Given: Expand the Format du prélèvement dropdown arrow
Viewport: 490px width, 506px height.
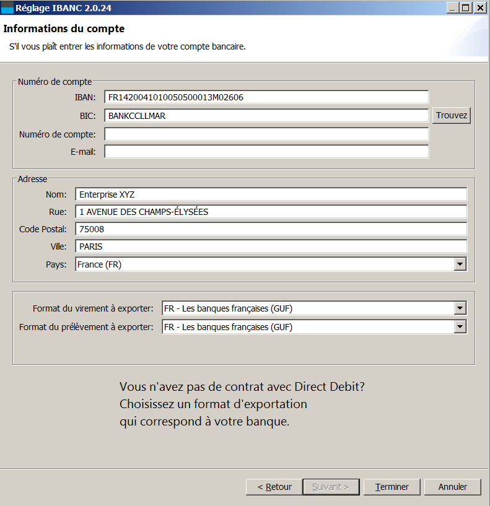Looking at the screenshot, I should tap(460, 327).
